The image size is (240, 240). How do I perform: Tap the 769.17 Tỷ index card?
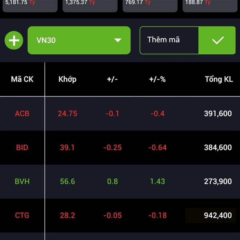pyautogui.click(x=150, y=5)
